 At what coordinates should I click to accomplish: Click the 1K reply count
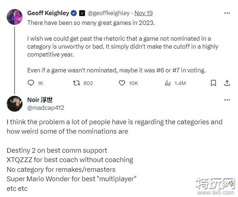[40, 83]
